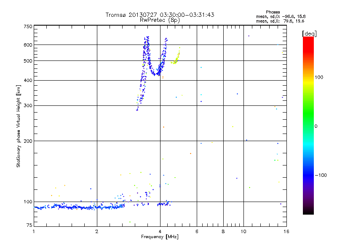Click the y-axis tick label '400'
Screen dimensions: 337x252
(x=28, y=80)
